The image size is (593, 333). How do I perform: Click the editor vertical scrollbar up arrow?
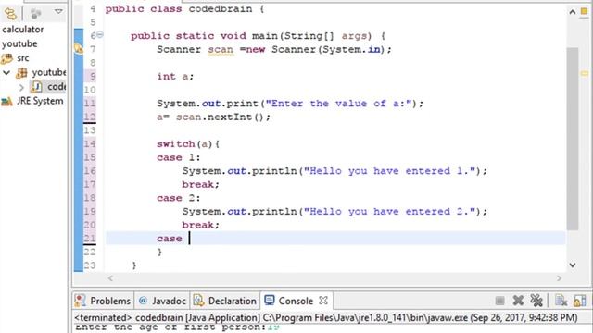tap(573, 12)
